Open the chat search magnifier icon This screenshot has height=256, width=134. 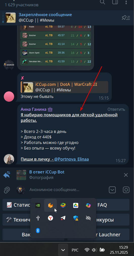point(102,2)
